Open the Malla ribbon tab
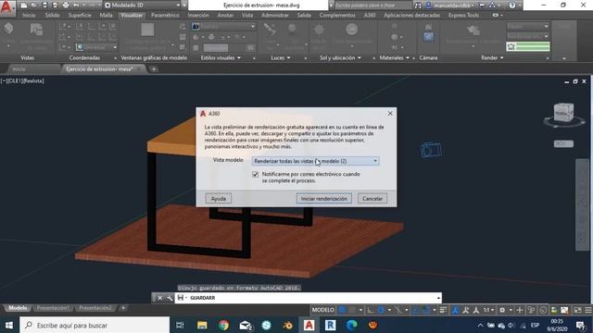 pos(106,15)
